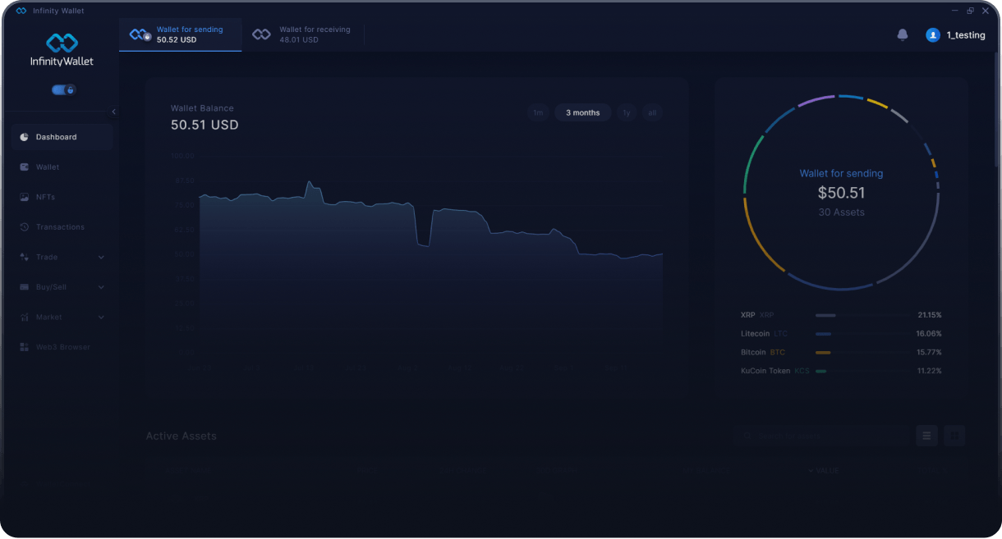1002x539 pixels.
Task: Expand the Trade submenu chevron
Action: [x=101, y=257]
